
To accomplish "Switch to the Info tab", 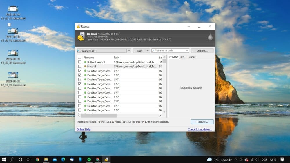I will pyautogui.click(x=182, y=57).
